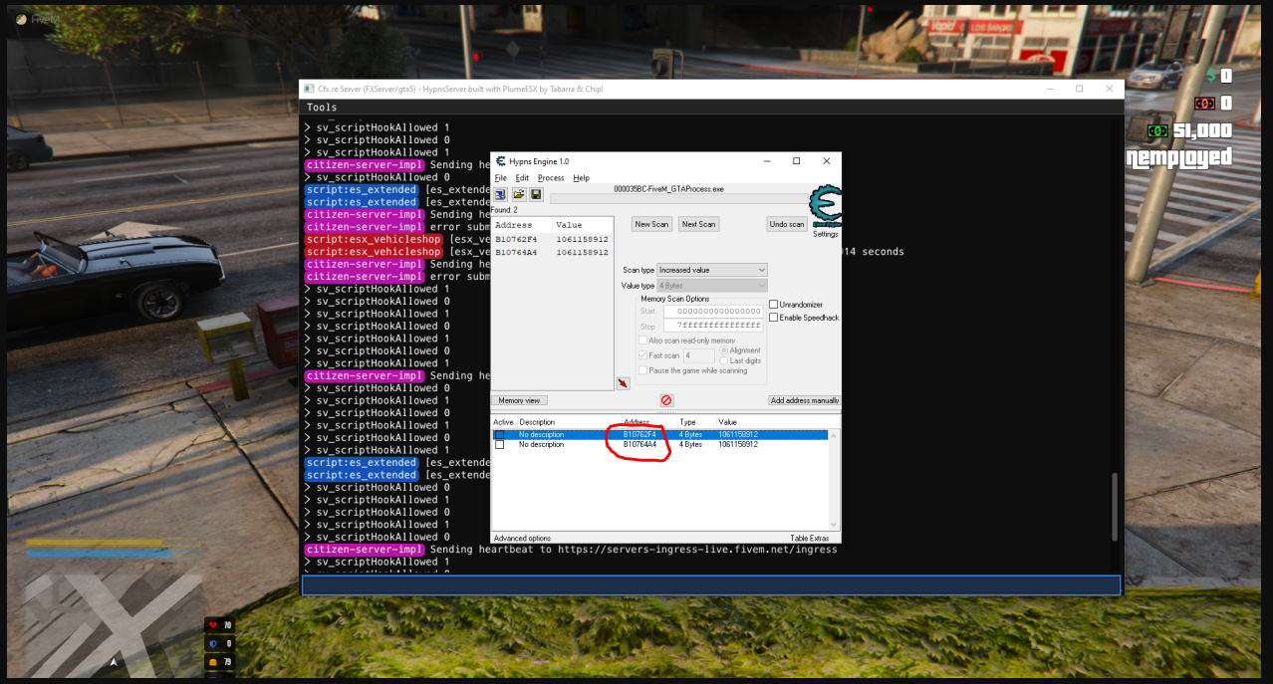1273x684 pixels.
Task: Open the Process menu
Action: (x=551, y=178)
